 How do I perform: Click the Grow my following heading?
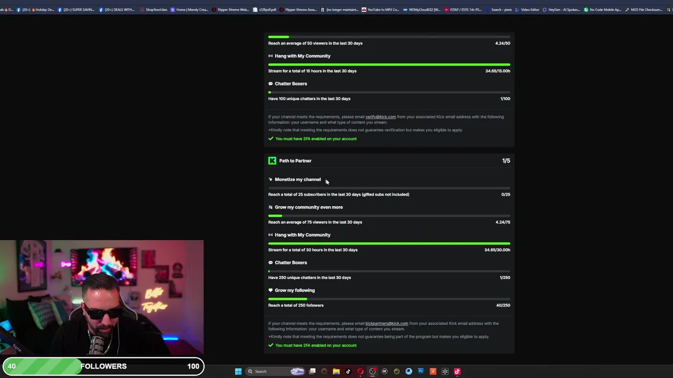(294, 290)
